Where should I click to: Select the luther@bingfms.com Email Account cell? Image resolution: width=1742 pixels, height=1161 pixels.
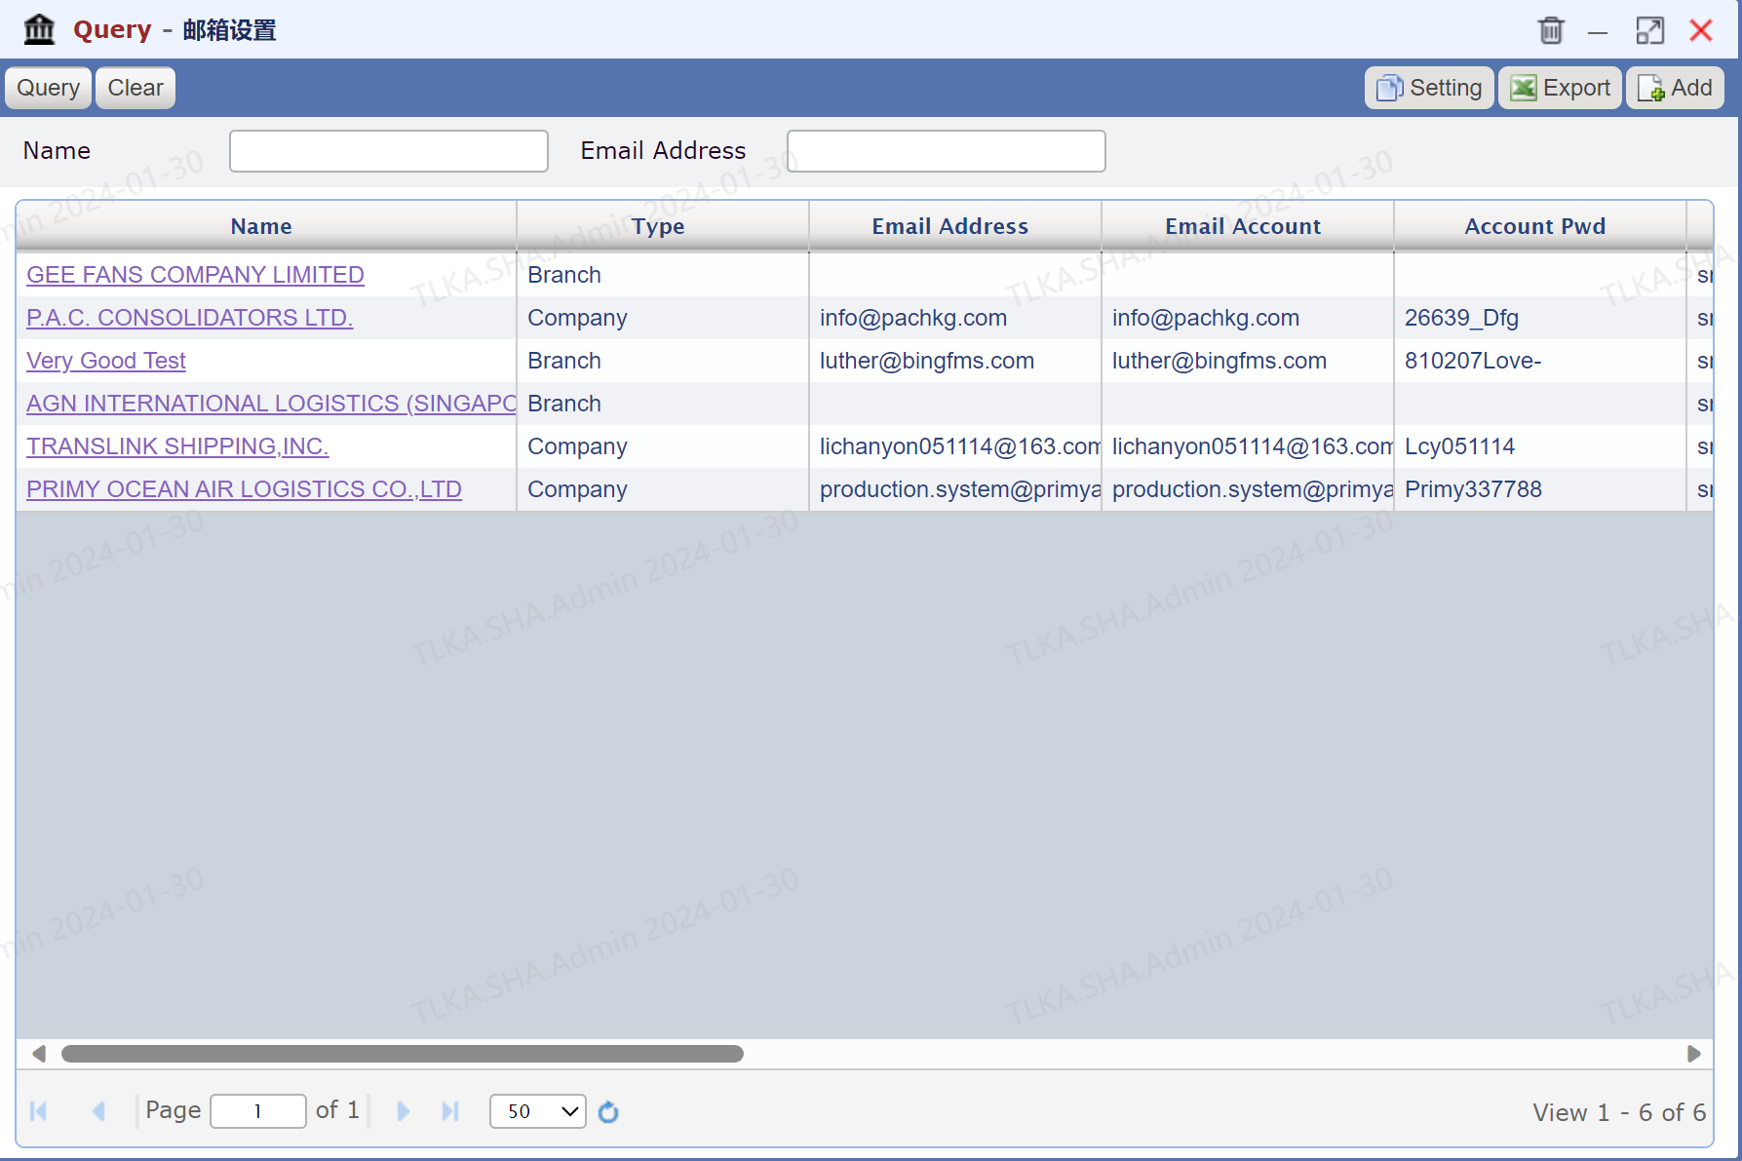[x=1248, y=361]
